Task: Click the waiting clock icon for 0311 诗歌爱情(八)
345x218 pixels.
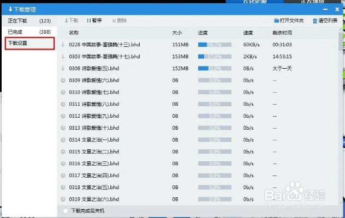Action: click(63, 104)
